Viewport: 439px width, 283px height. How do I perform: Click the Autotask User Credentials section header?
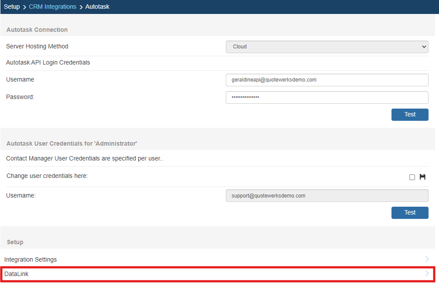(72, 143)
